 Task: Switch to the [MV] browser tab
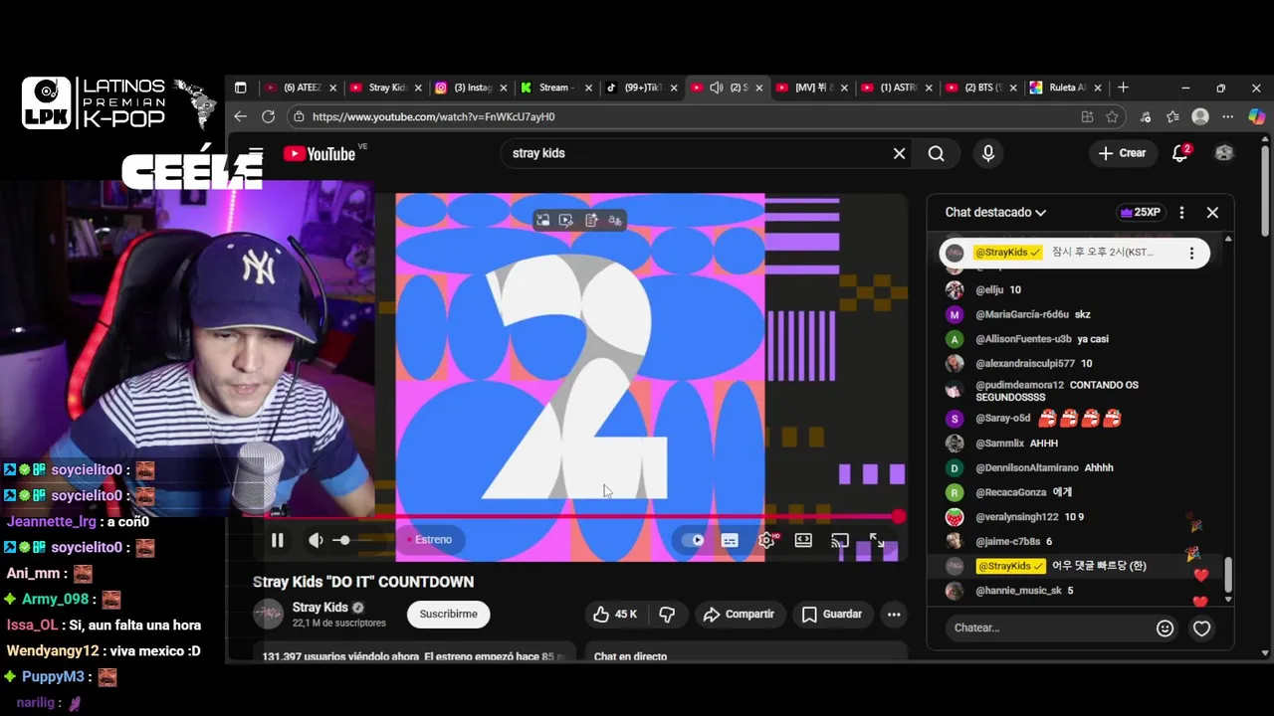point(814,88)
